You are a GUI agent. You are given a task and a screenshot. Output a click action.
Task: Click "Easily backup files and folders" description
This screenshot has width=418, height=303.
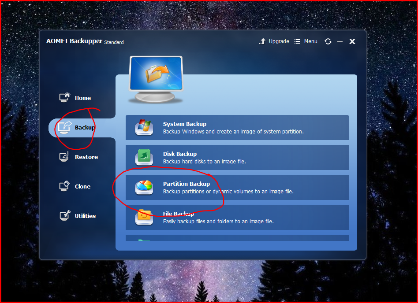pos(218,221)
